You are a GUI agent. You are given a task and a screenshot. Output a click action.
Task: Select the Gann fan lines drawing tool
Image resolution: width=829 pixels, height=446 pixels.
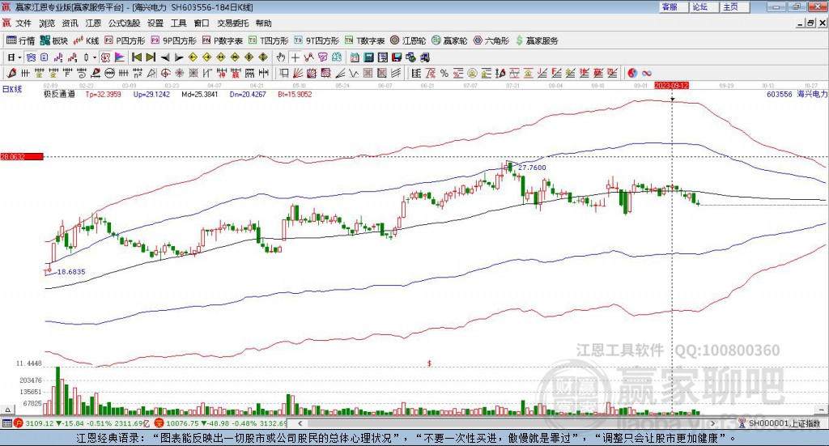pos(297,74)
